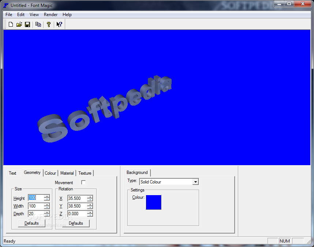Open the Help menu
314x247 pixels.
pos(67,15)
